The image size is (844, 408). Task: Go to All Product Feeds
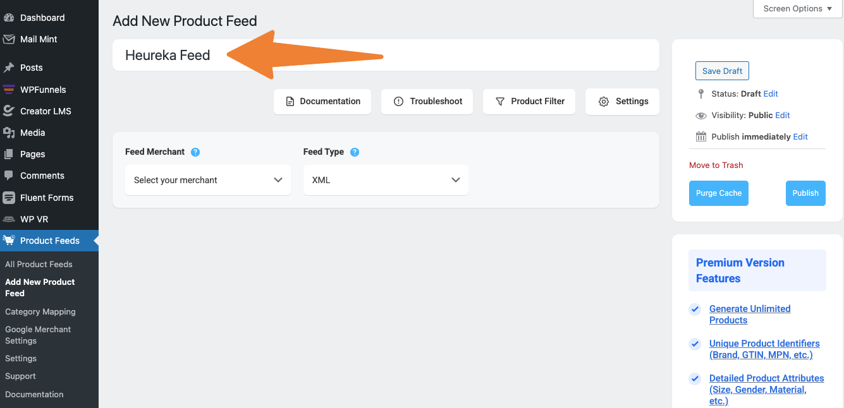pyautogui.click(x=39, y=265)
